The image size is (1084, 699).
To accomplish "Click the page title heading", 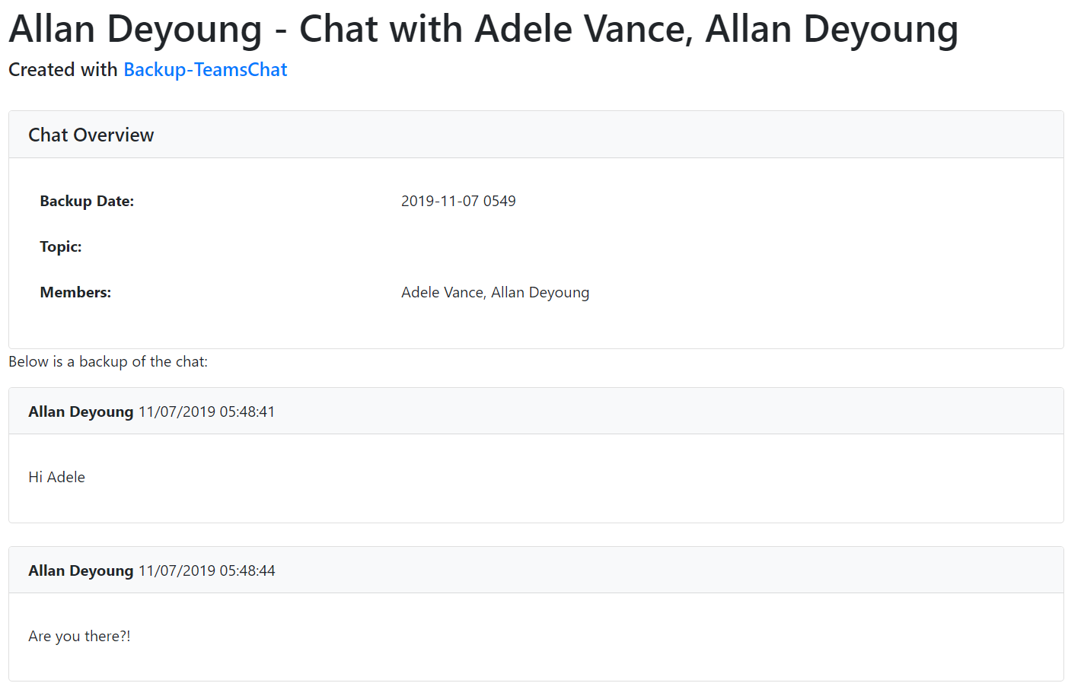I will point(483,30).
